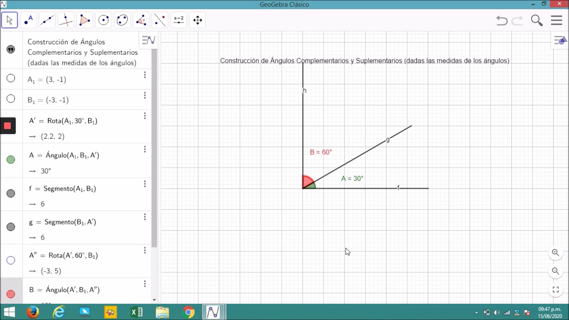The image size is (569, 320).
Task: Open the Windows Start menu
Action: [9, 312]
